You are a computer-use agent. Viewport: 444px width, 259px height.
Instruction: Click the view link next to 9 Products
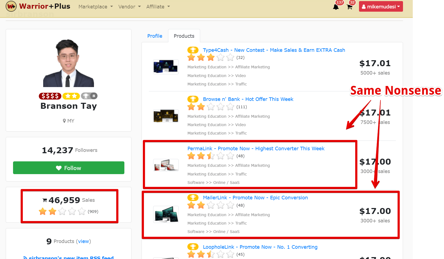pos(84,241)
